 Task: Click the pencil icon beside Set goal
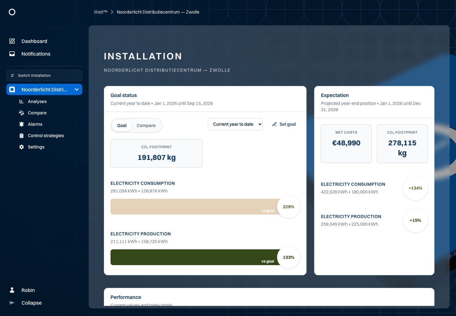[275, 124]
